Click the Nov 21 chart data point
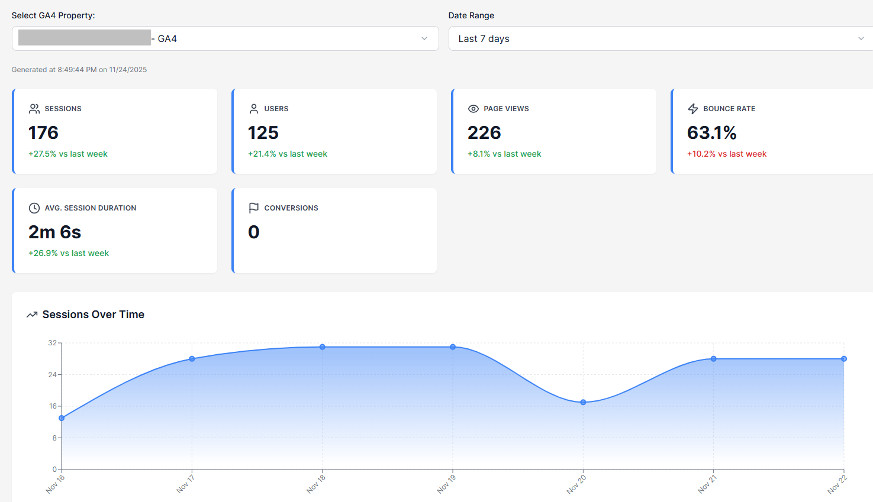The image size is (873, 502). coord(714,359)
